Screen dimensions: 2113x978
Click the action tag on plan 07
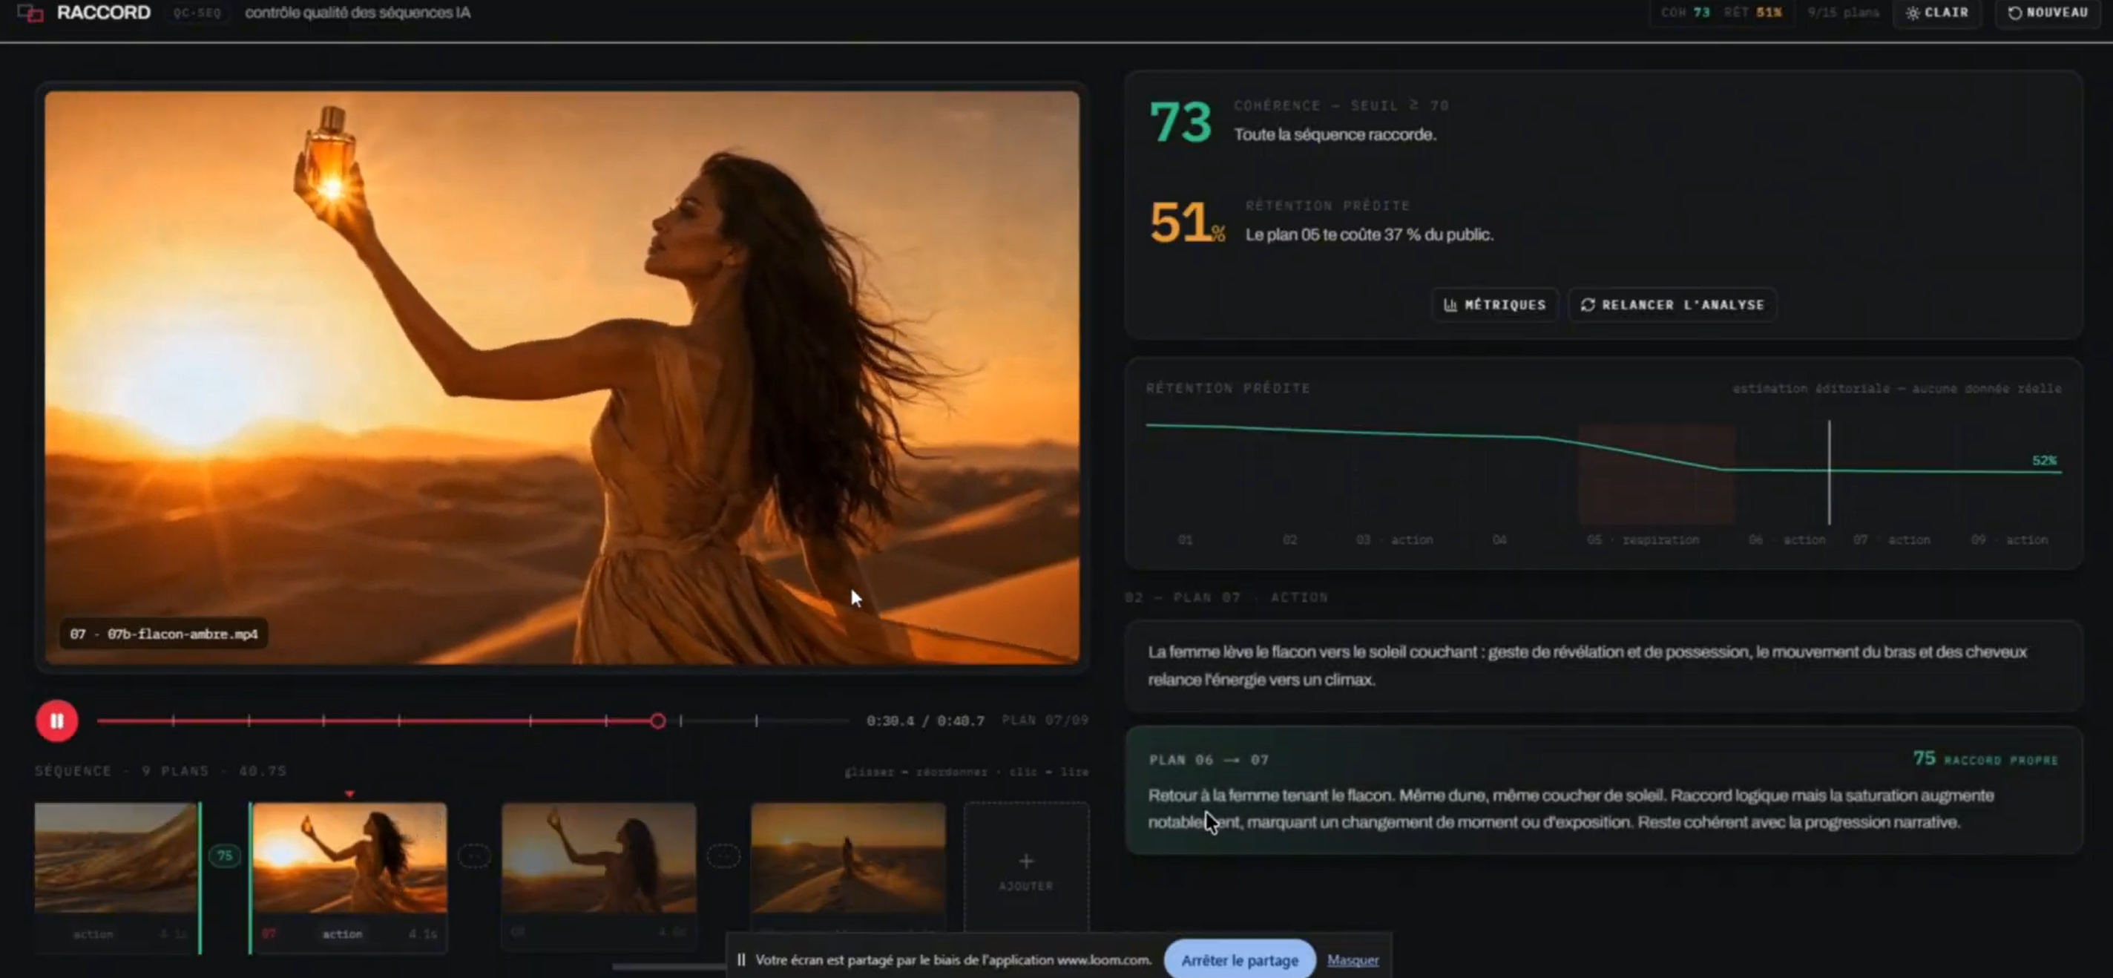(342, 933)
